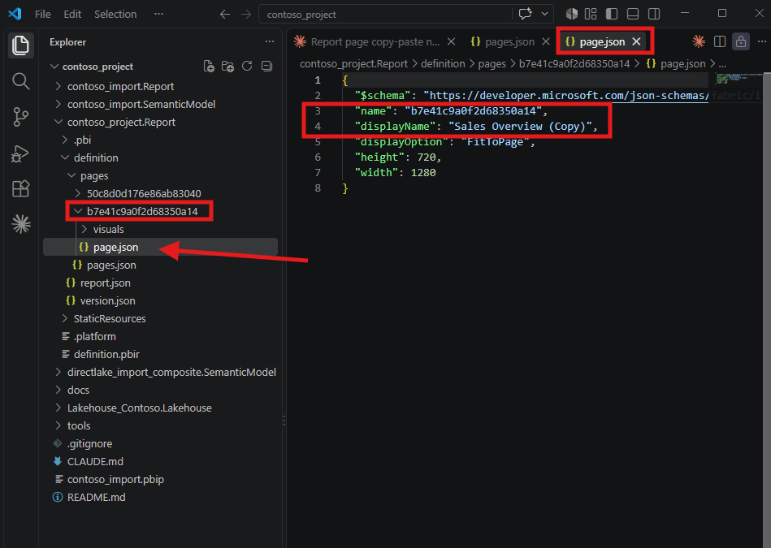Screen dimensions: 771x548
Task: Toggle the bottom panel
Action: (633, 14)
